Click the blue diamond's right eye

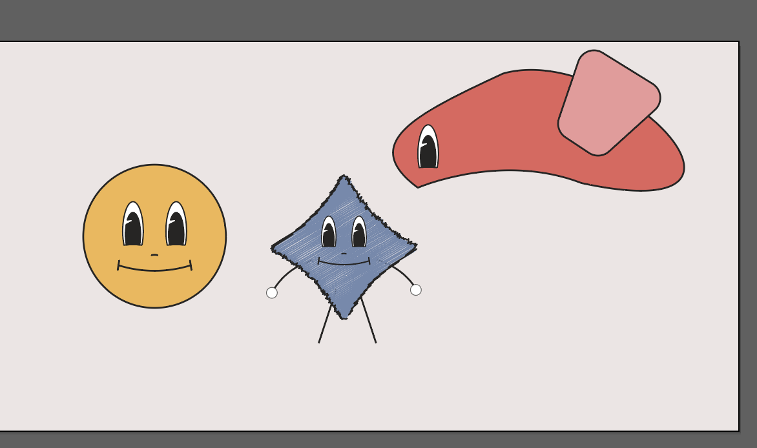[358, 233]
